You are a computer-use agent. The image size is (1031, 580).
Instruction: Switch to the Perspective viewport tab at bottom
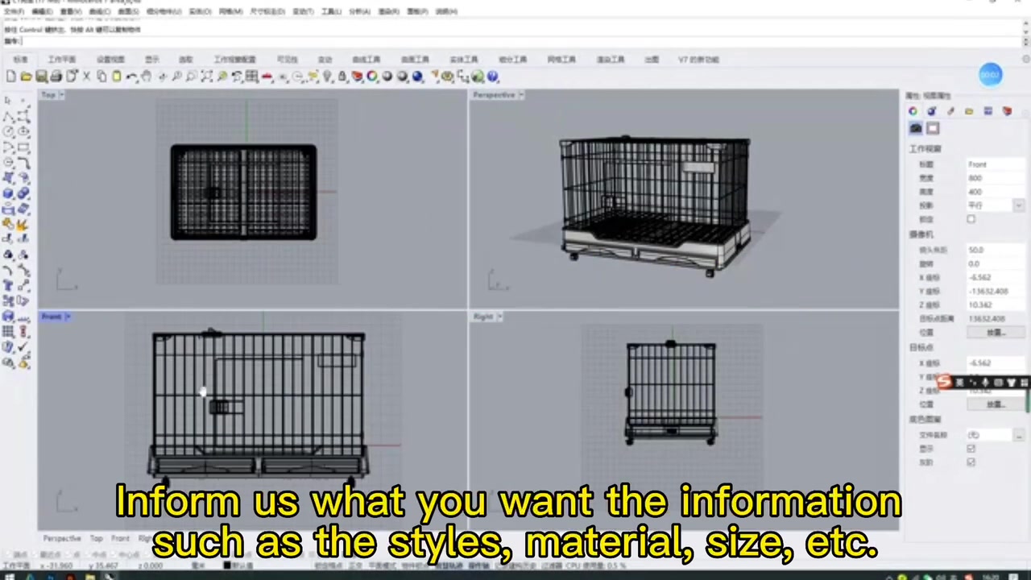click(62, 538)
